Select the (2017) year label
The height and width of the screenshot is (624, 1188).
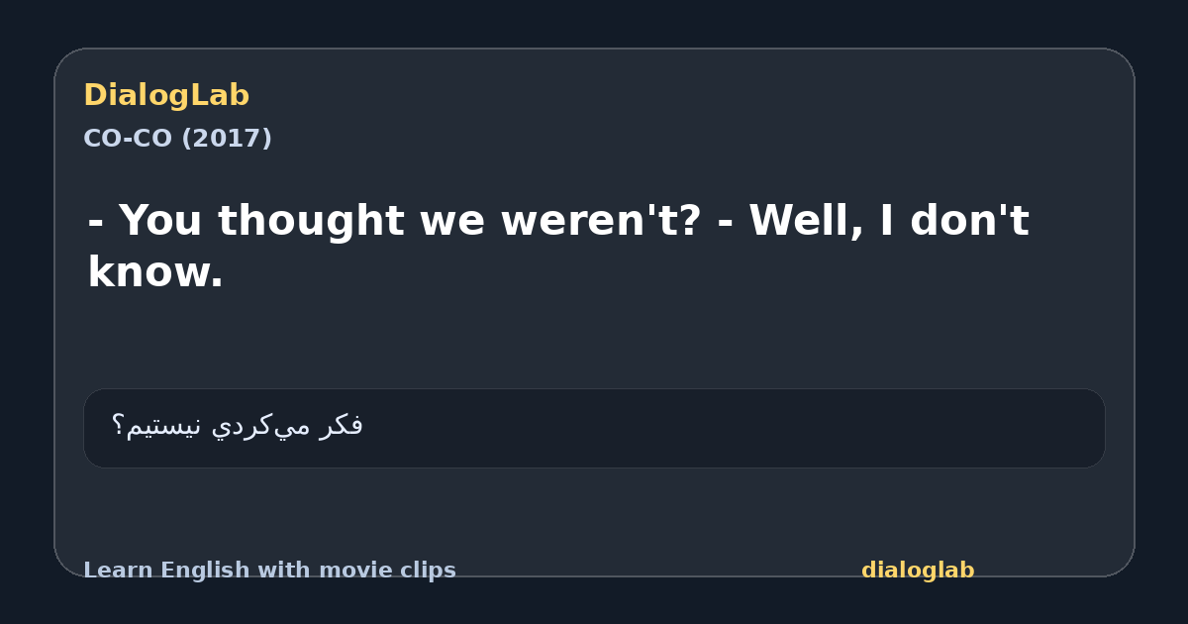tap(227, 139)
